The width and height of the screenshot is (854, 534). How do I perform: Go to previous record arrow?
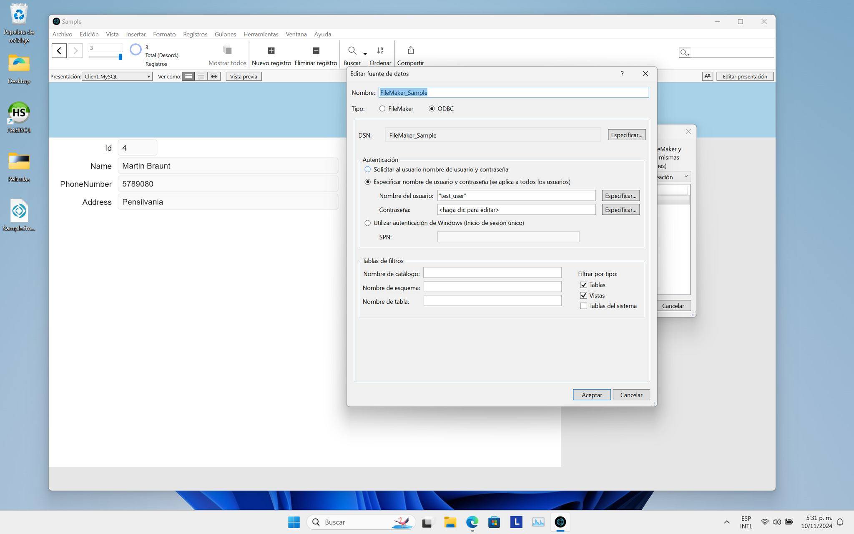pos(59,50)
